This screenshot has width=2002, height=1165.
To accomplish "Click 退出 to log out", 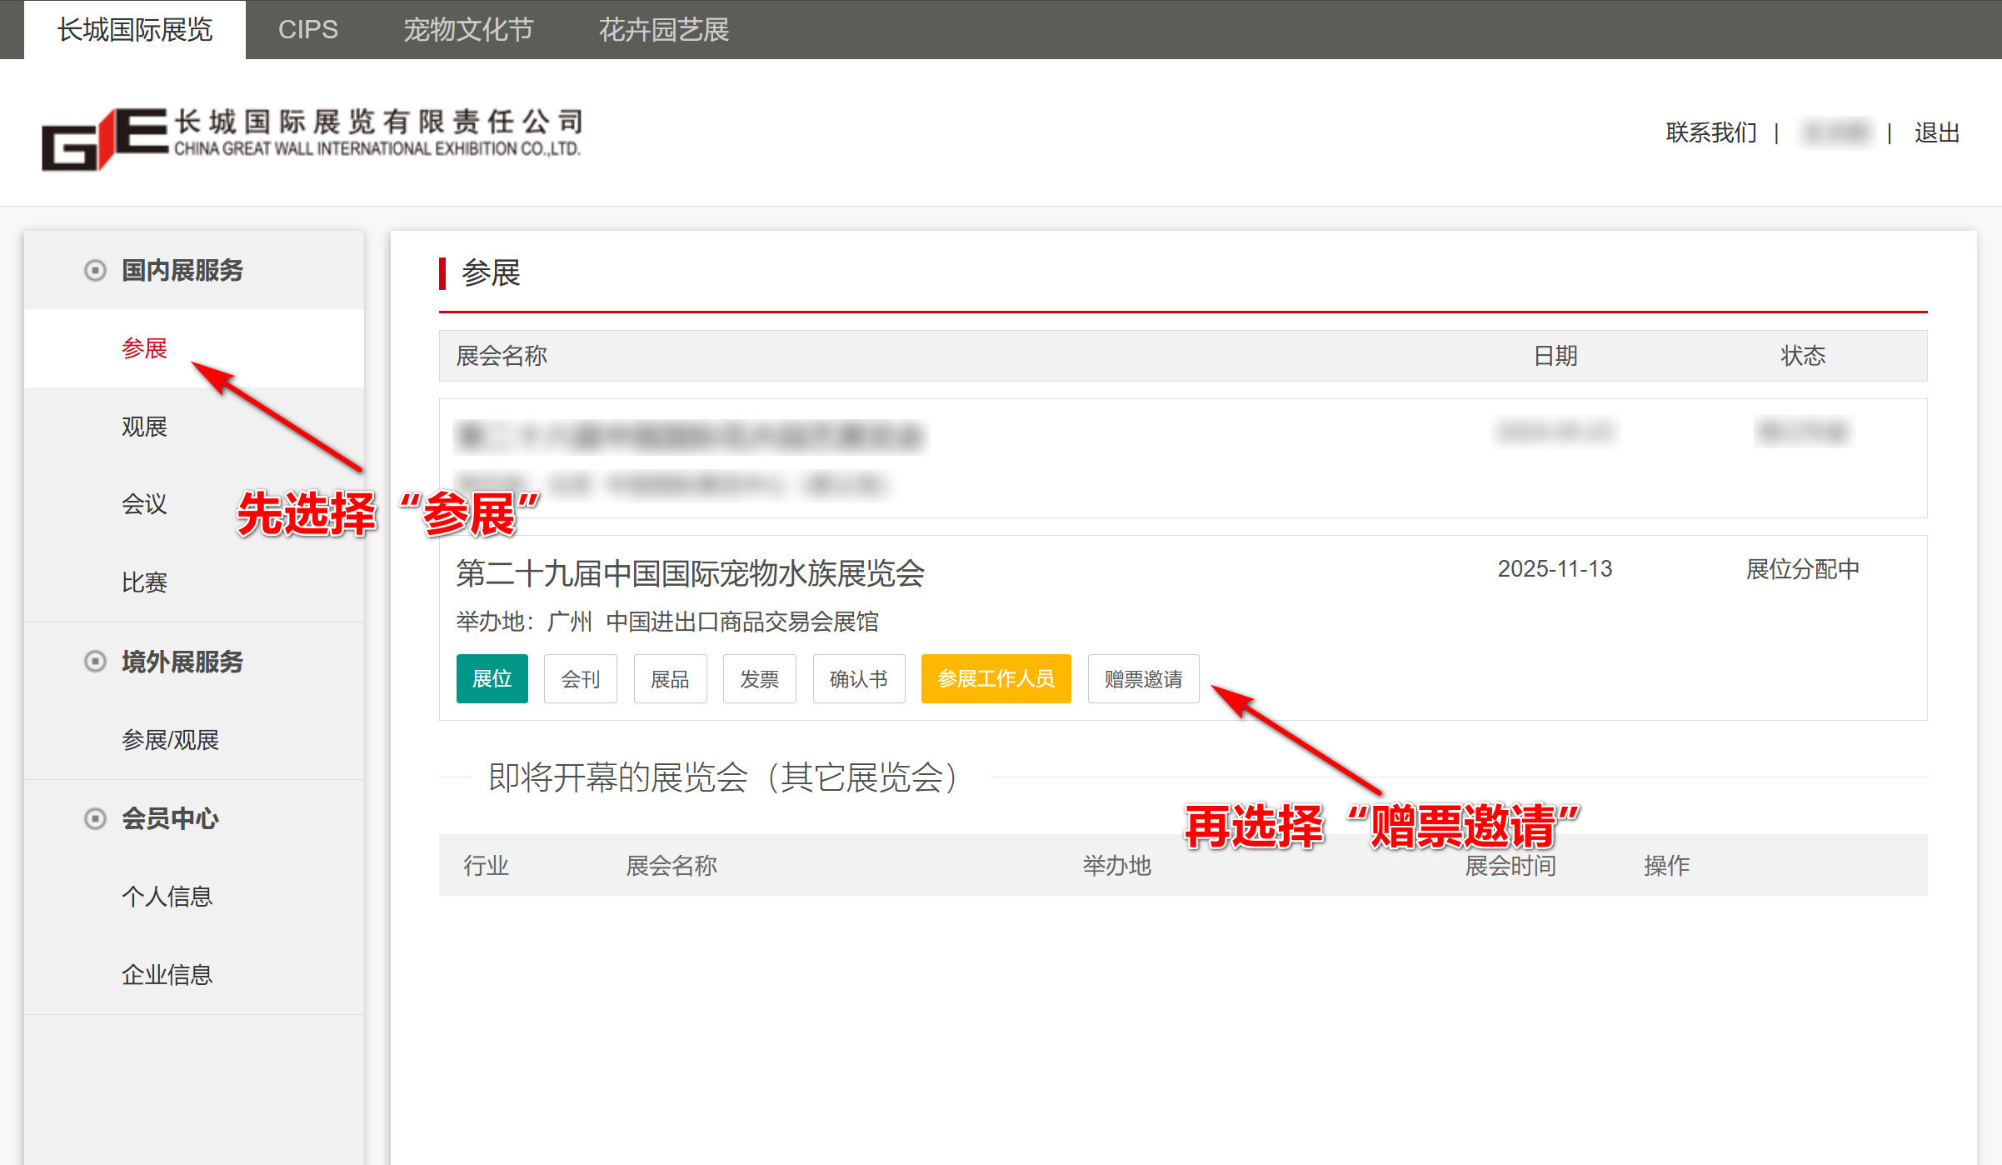I will pos(1937,132).
